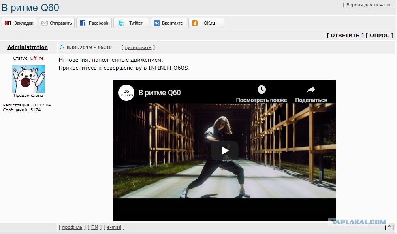Share the post on OK.ru
This screenshot has height=234, width=397.
[206, 23]
